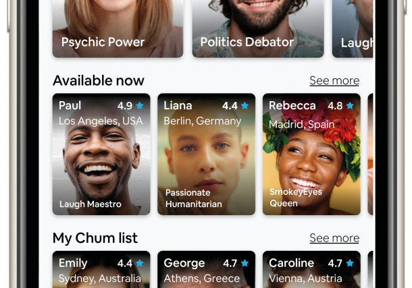
Task: Tap the Available now section heading
Action: tap(99, 80)
